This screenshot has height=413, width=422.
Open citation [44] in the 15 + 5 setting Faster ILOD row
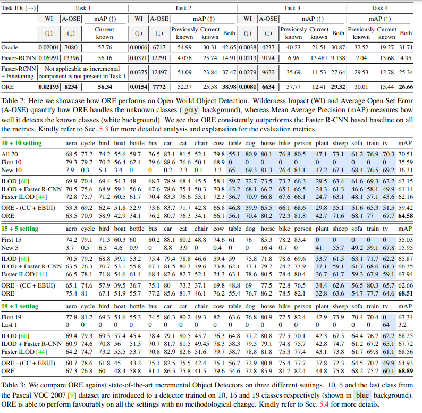(41, 275)
